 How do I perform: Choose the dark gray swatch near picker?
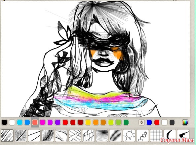[172, 122]
